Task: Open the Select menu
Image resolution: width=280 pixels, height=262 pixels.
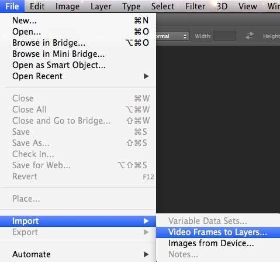Action: point(163,6)
